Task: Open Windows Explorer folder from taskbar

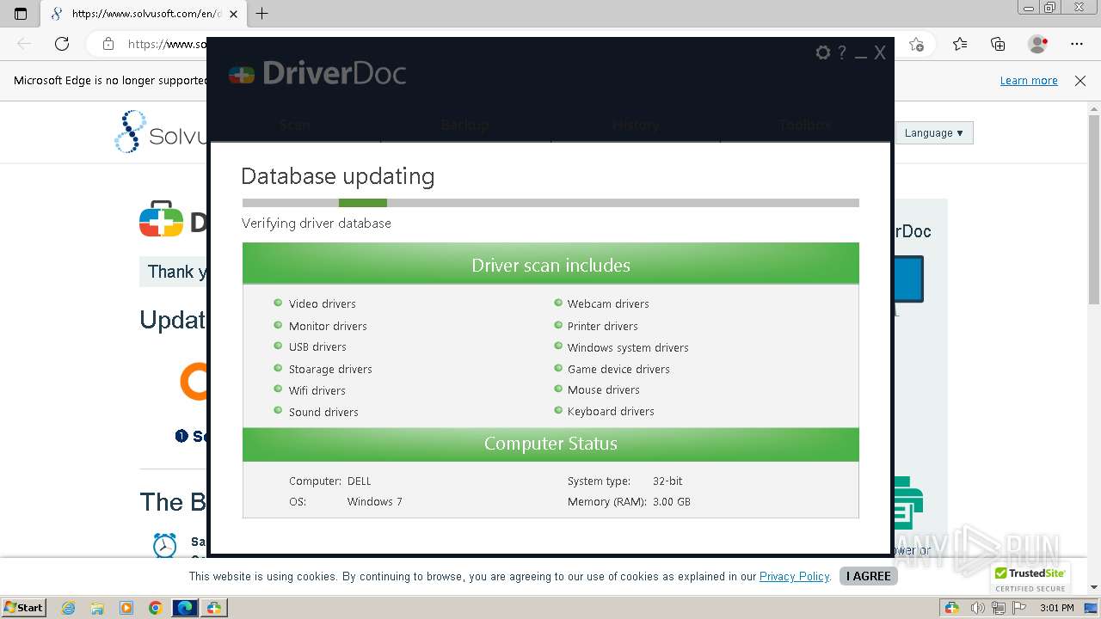Action: [97, 608]
